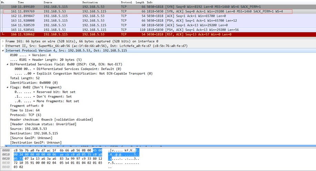The height and width of the screenshot is (171, 316).
Task: Click the Info column header
Action: point(150,2)
